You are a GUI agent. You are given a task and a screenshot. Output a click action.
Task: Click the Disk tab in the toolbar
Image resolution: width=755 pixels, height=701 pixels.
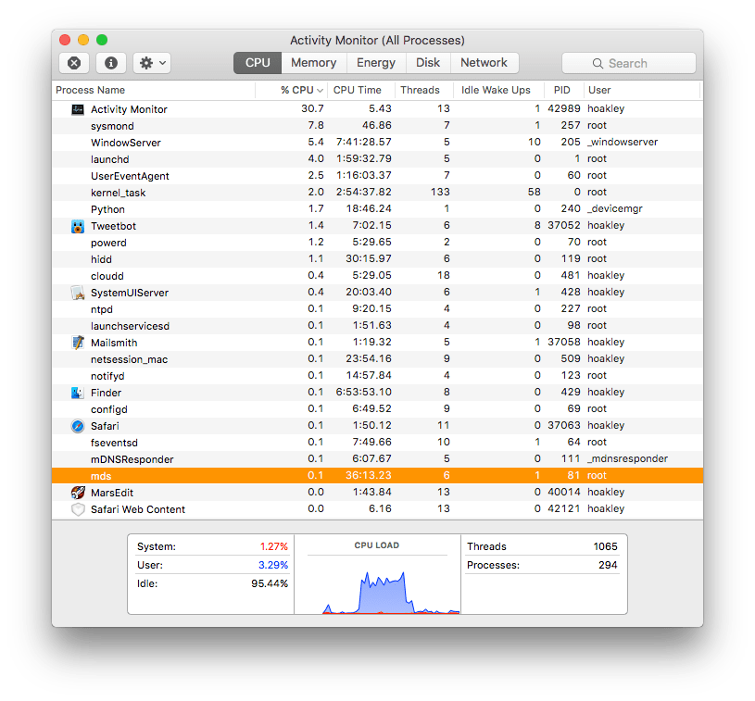[x=428, y=63]
